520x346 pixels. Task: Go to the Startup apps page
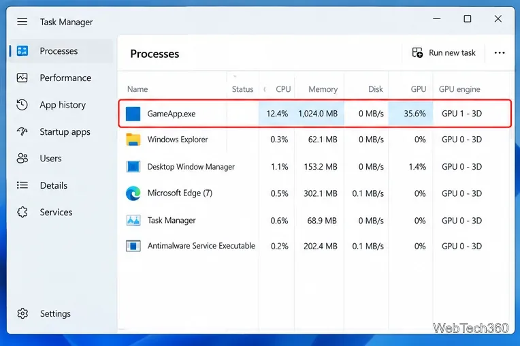[65, 132]
